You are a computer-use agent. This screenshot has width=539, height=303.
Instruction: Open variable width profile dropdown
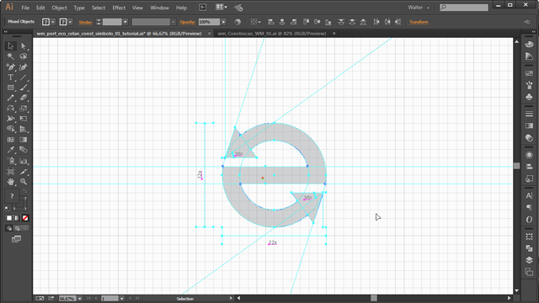[x=173, y=22]
